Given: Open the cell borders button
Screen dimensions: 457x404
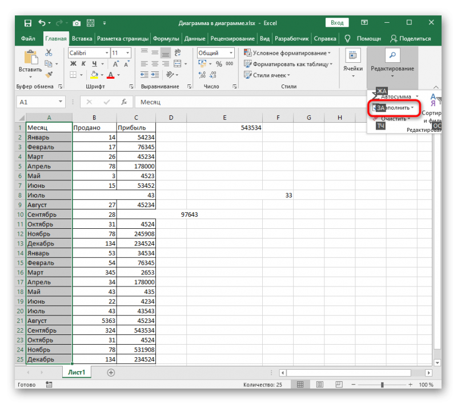Looking at the screenshot, I should pyautogui.click(x=73, y=75).
